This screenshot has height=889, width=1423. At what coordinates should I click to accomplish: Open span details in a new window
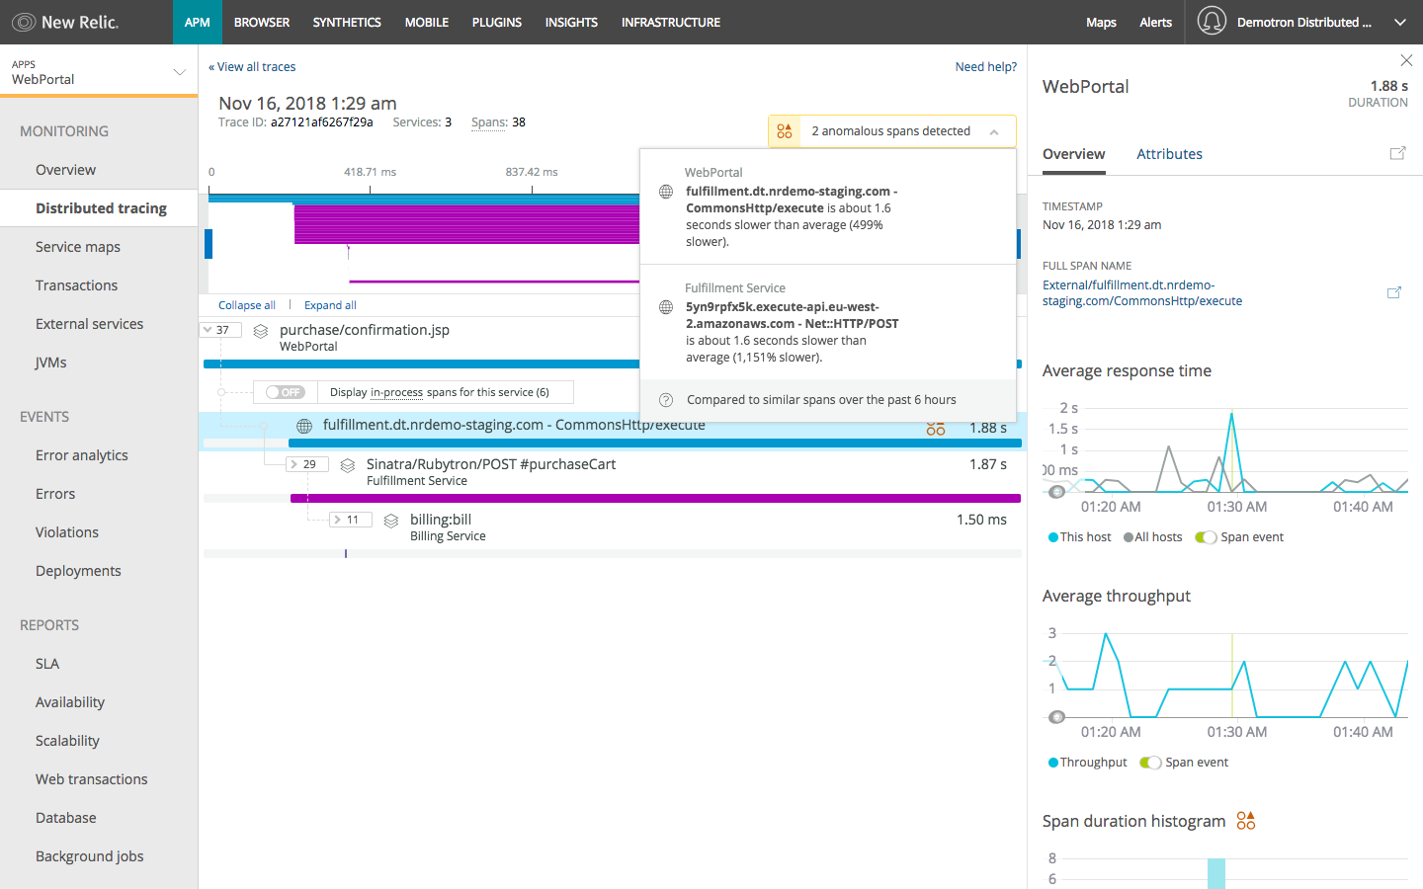[x=1397, y=153]
